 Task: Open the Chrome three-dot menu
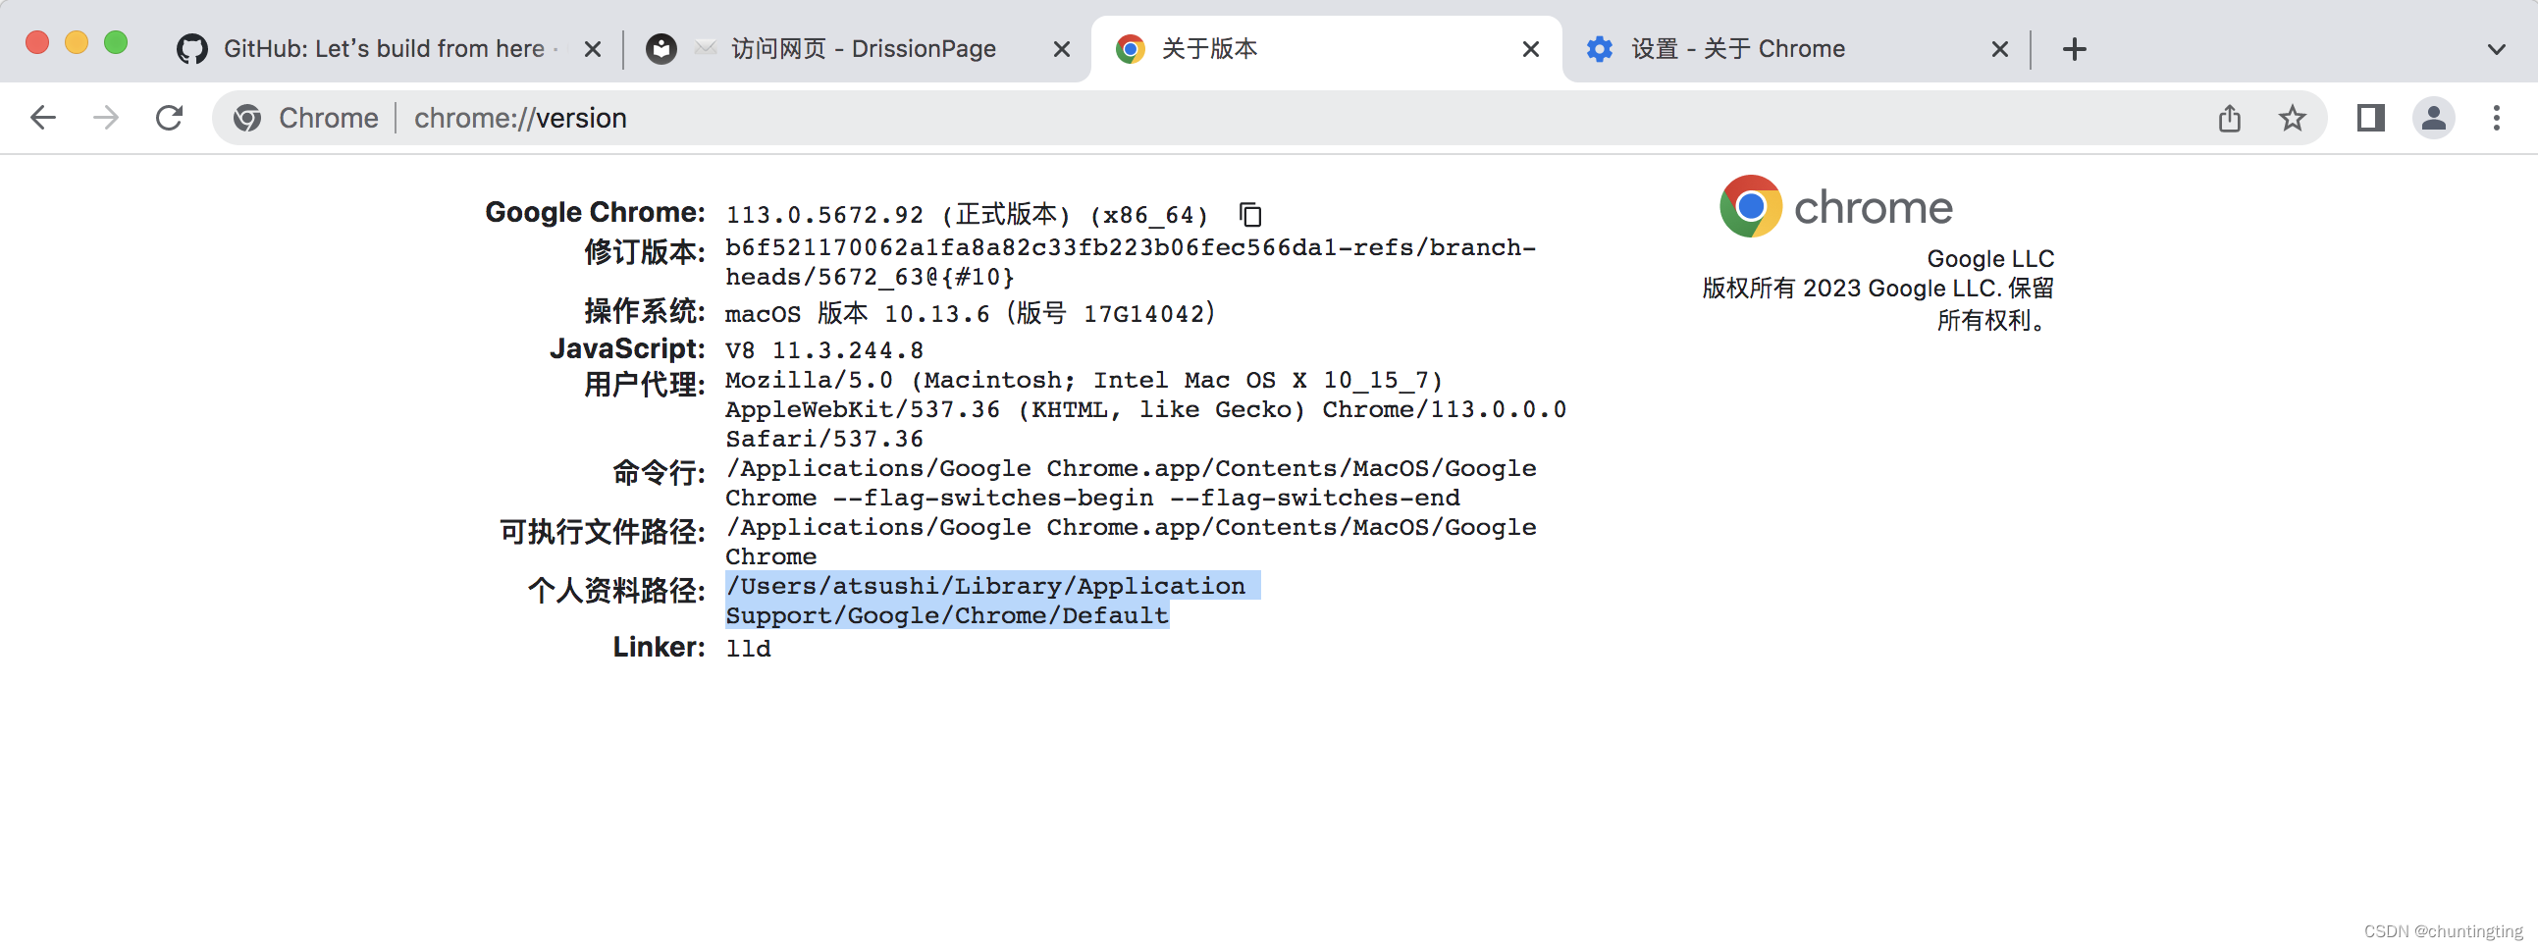(x=2497, y=118)
